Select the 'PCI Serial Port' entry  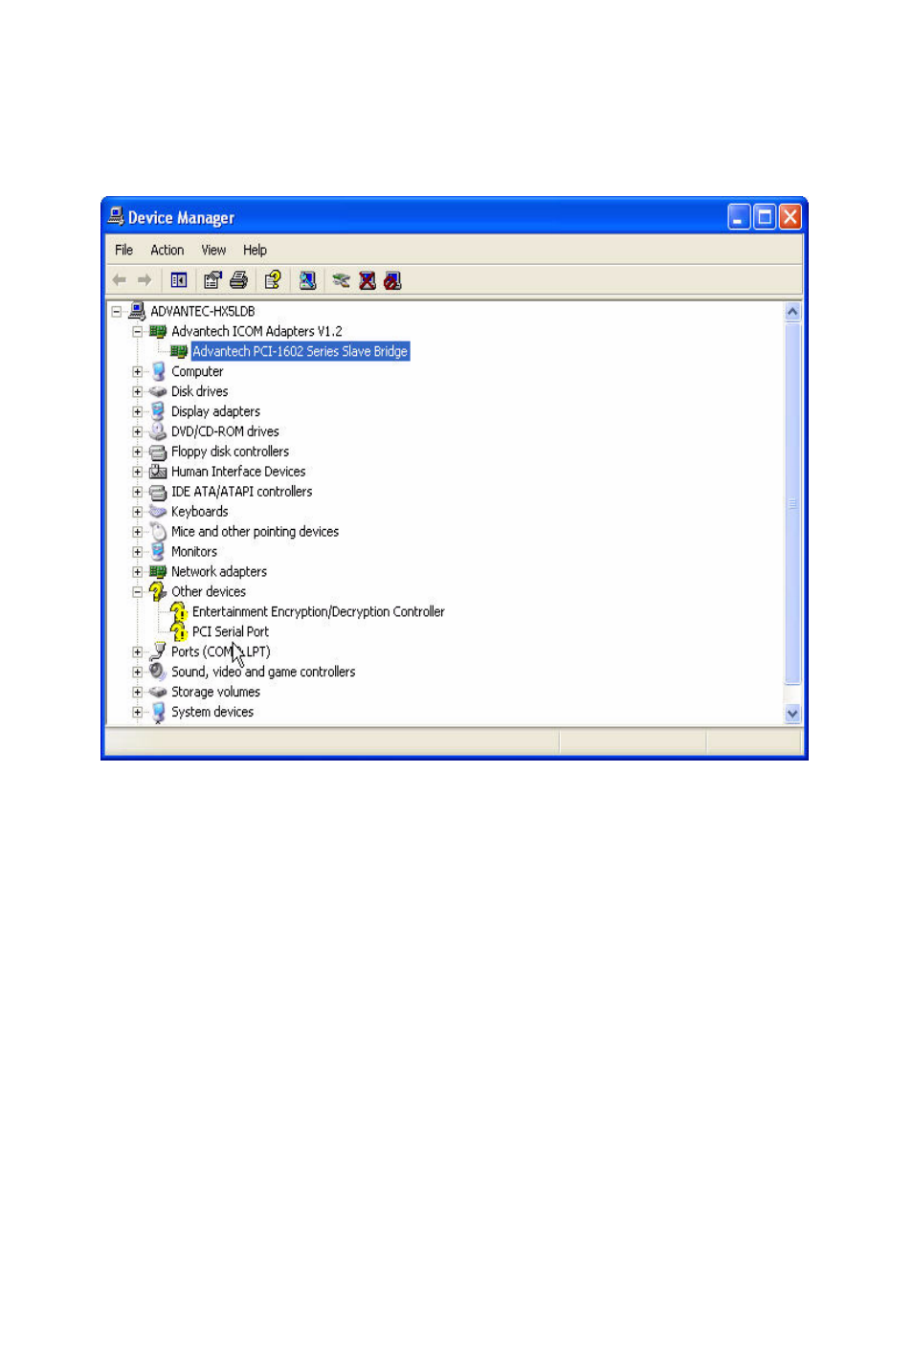coord(231,632)
